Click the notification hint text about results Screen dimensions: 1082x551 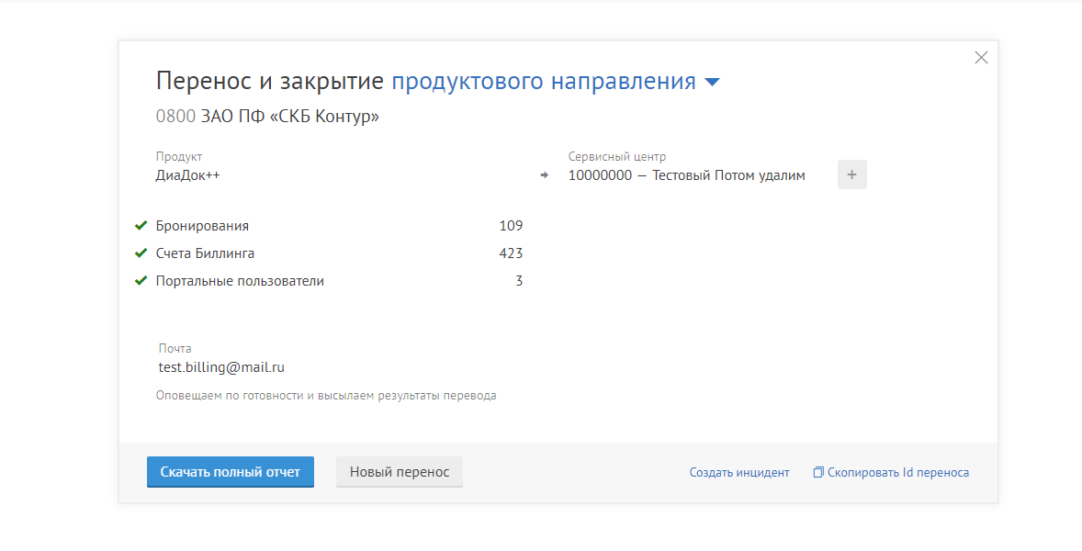click(326, 396)
